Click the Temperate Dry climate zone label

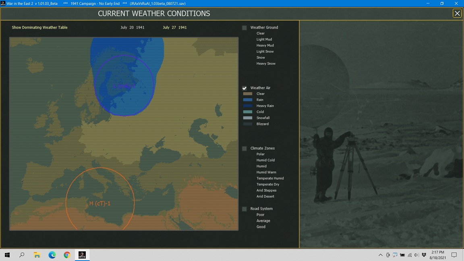268,184
